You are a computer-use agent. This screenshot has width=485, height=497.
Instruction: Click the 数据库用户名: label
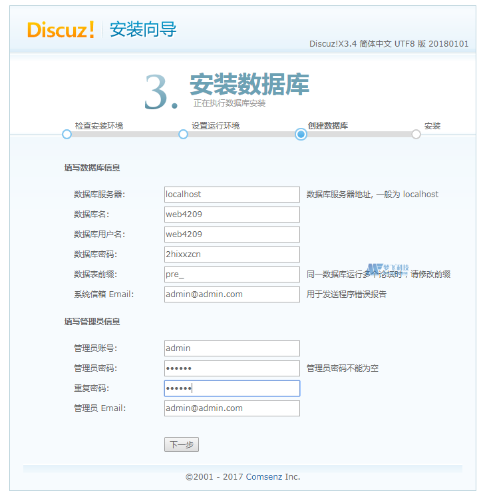(x=99, y=235)
